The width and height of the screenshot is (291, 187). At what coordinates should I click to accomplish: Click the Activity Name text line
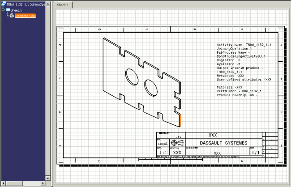[244, 45]
